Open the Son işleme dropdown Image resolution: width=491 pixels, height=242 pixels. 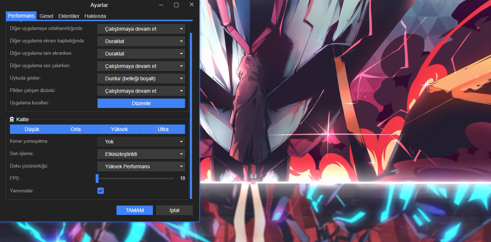tap(141, 154)
